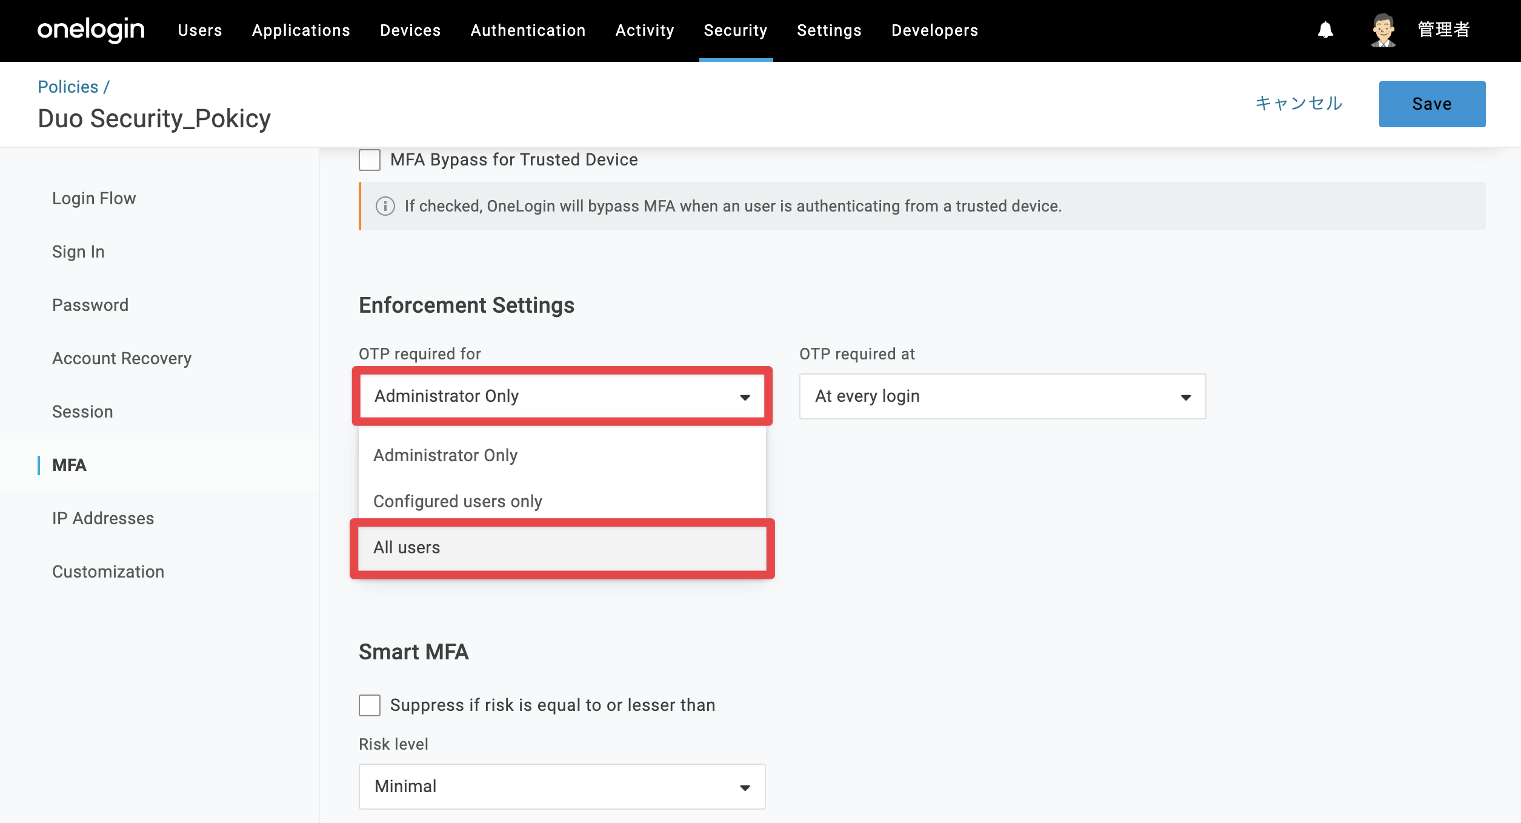
Task: Switch to the Customization section
Action: 108,571
